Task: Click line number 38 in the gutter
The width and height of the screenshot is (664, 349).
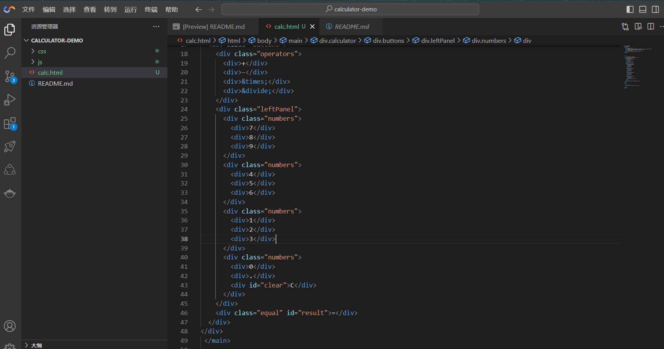Action: coord(184,239)
